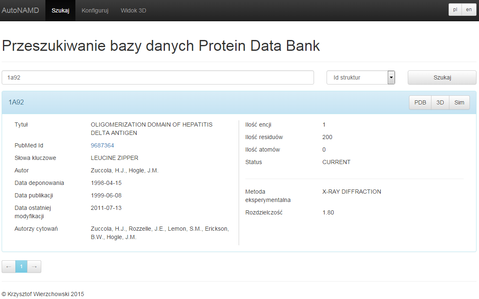This screenshot has height=299, width=479.
Task: Go to next page with right arrow
Action: pyautogui.click(x=34, y=267)
